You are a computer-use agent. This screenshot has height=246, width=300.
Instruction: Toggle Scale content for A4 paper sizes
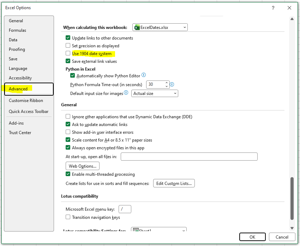tap(68, 140)
